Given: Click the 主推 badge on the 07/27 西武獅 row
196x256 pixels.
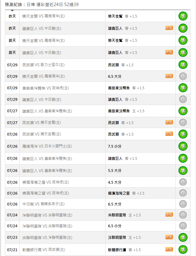Looking at the screenshot, I should 169,122.
